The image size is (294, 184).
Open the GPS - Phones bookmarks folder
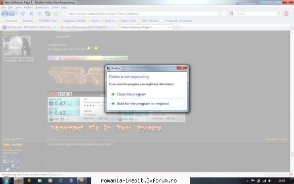coord(148,21)
